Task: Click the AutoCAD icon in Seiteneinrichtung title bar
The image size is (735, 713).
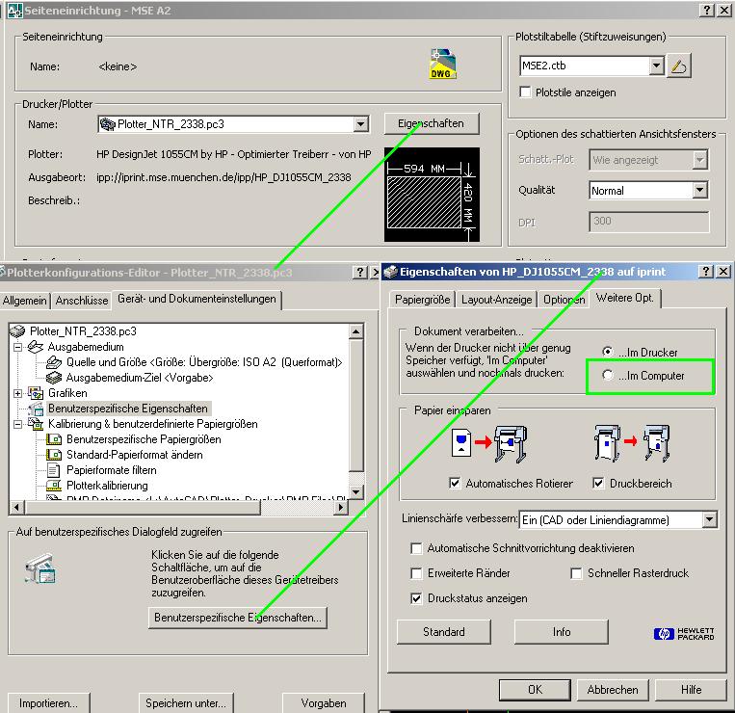Action: point(14,11)
